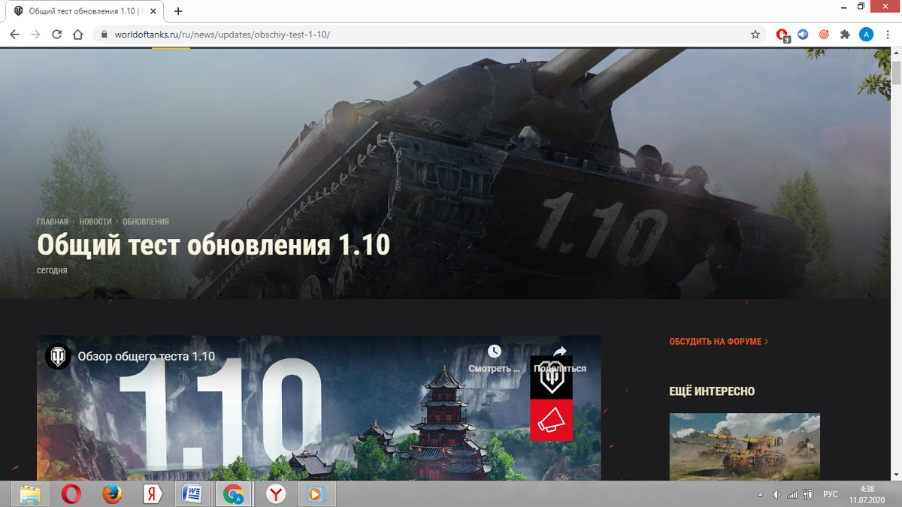This screenshot has height=507, width=902.
Task: Open media player from taskbar
Action: point(316,494)
